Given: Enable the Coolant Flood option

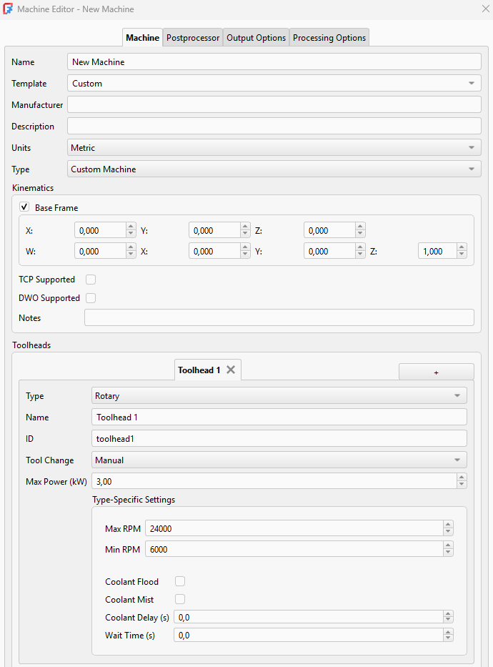Looking at the screenshot, I should (180, 582).
